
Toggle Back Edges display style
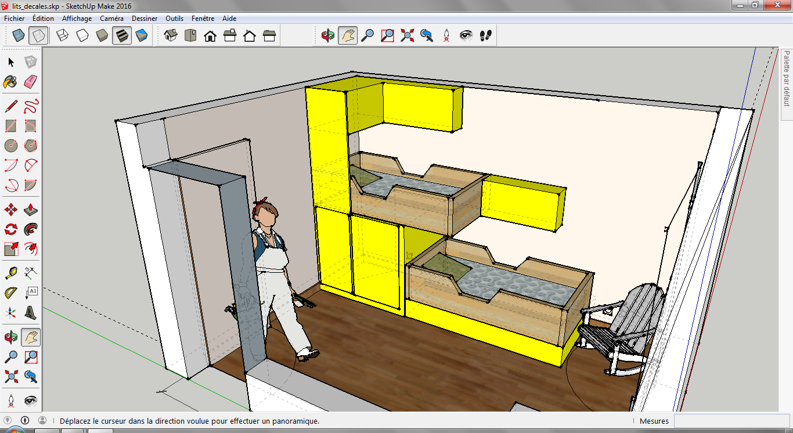(38, 36)
